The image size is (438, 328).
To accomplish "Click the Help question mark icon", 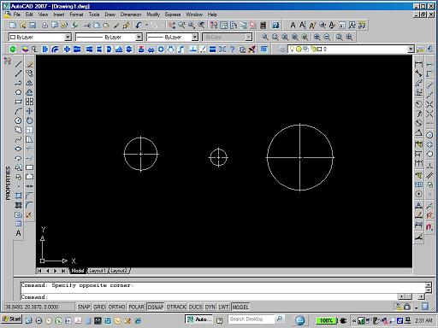I will (275, 26).
